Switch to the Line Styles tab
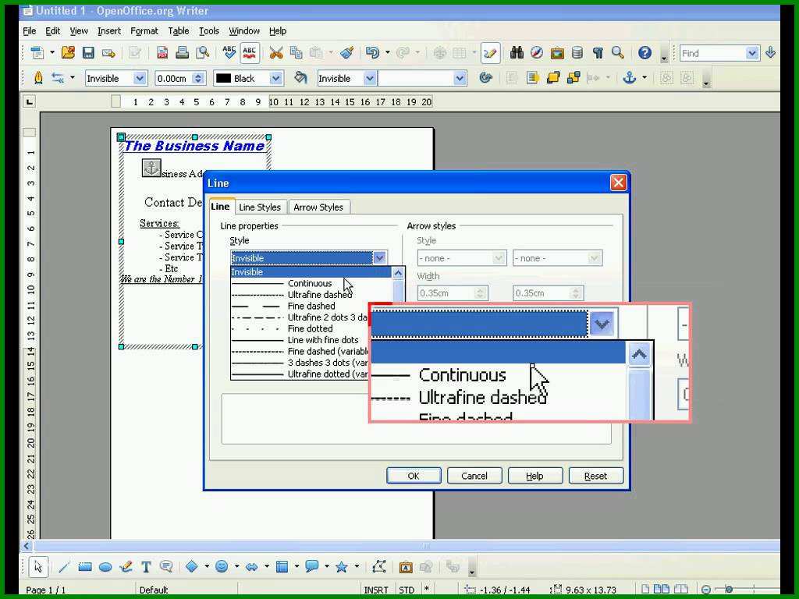799x599 pixels. pyautogui.click(x=260, y=207)
